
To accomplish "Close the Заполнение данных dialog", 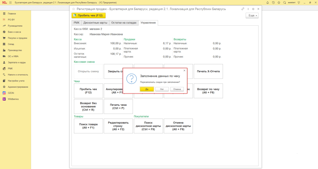I will [184, 71].
